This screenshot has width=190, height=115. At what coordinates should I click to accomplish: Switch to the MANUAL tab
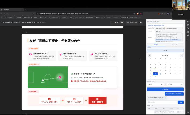tap(174, 45)
